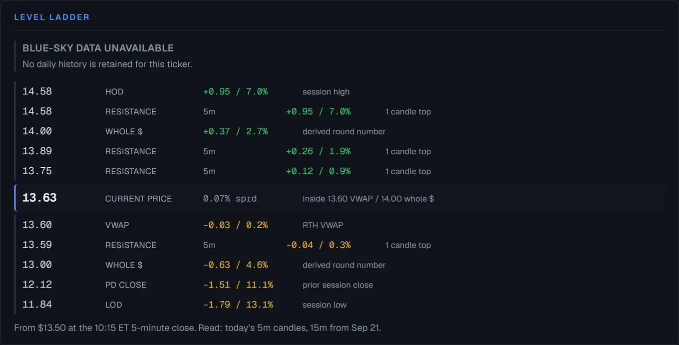The width and height of the screenshot is (679, 345).
Task: Click the 'No daily history is retained' message
Action: [x=107, y=64]
